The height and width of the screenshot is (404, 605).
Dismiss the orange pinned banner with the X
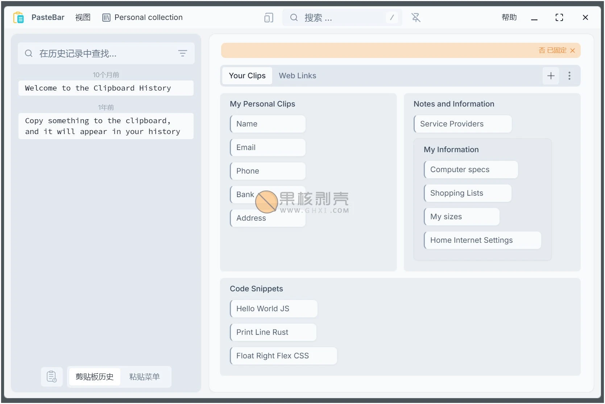pyautogui.click(x=573, y=50)
